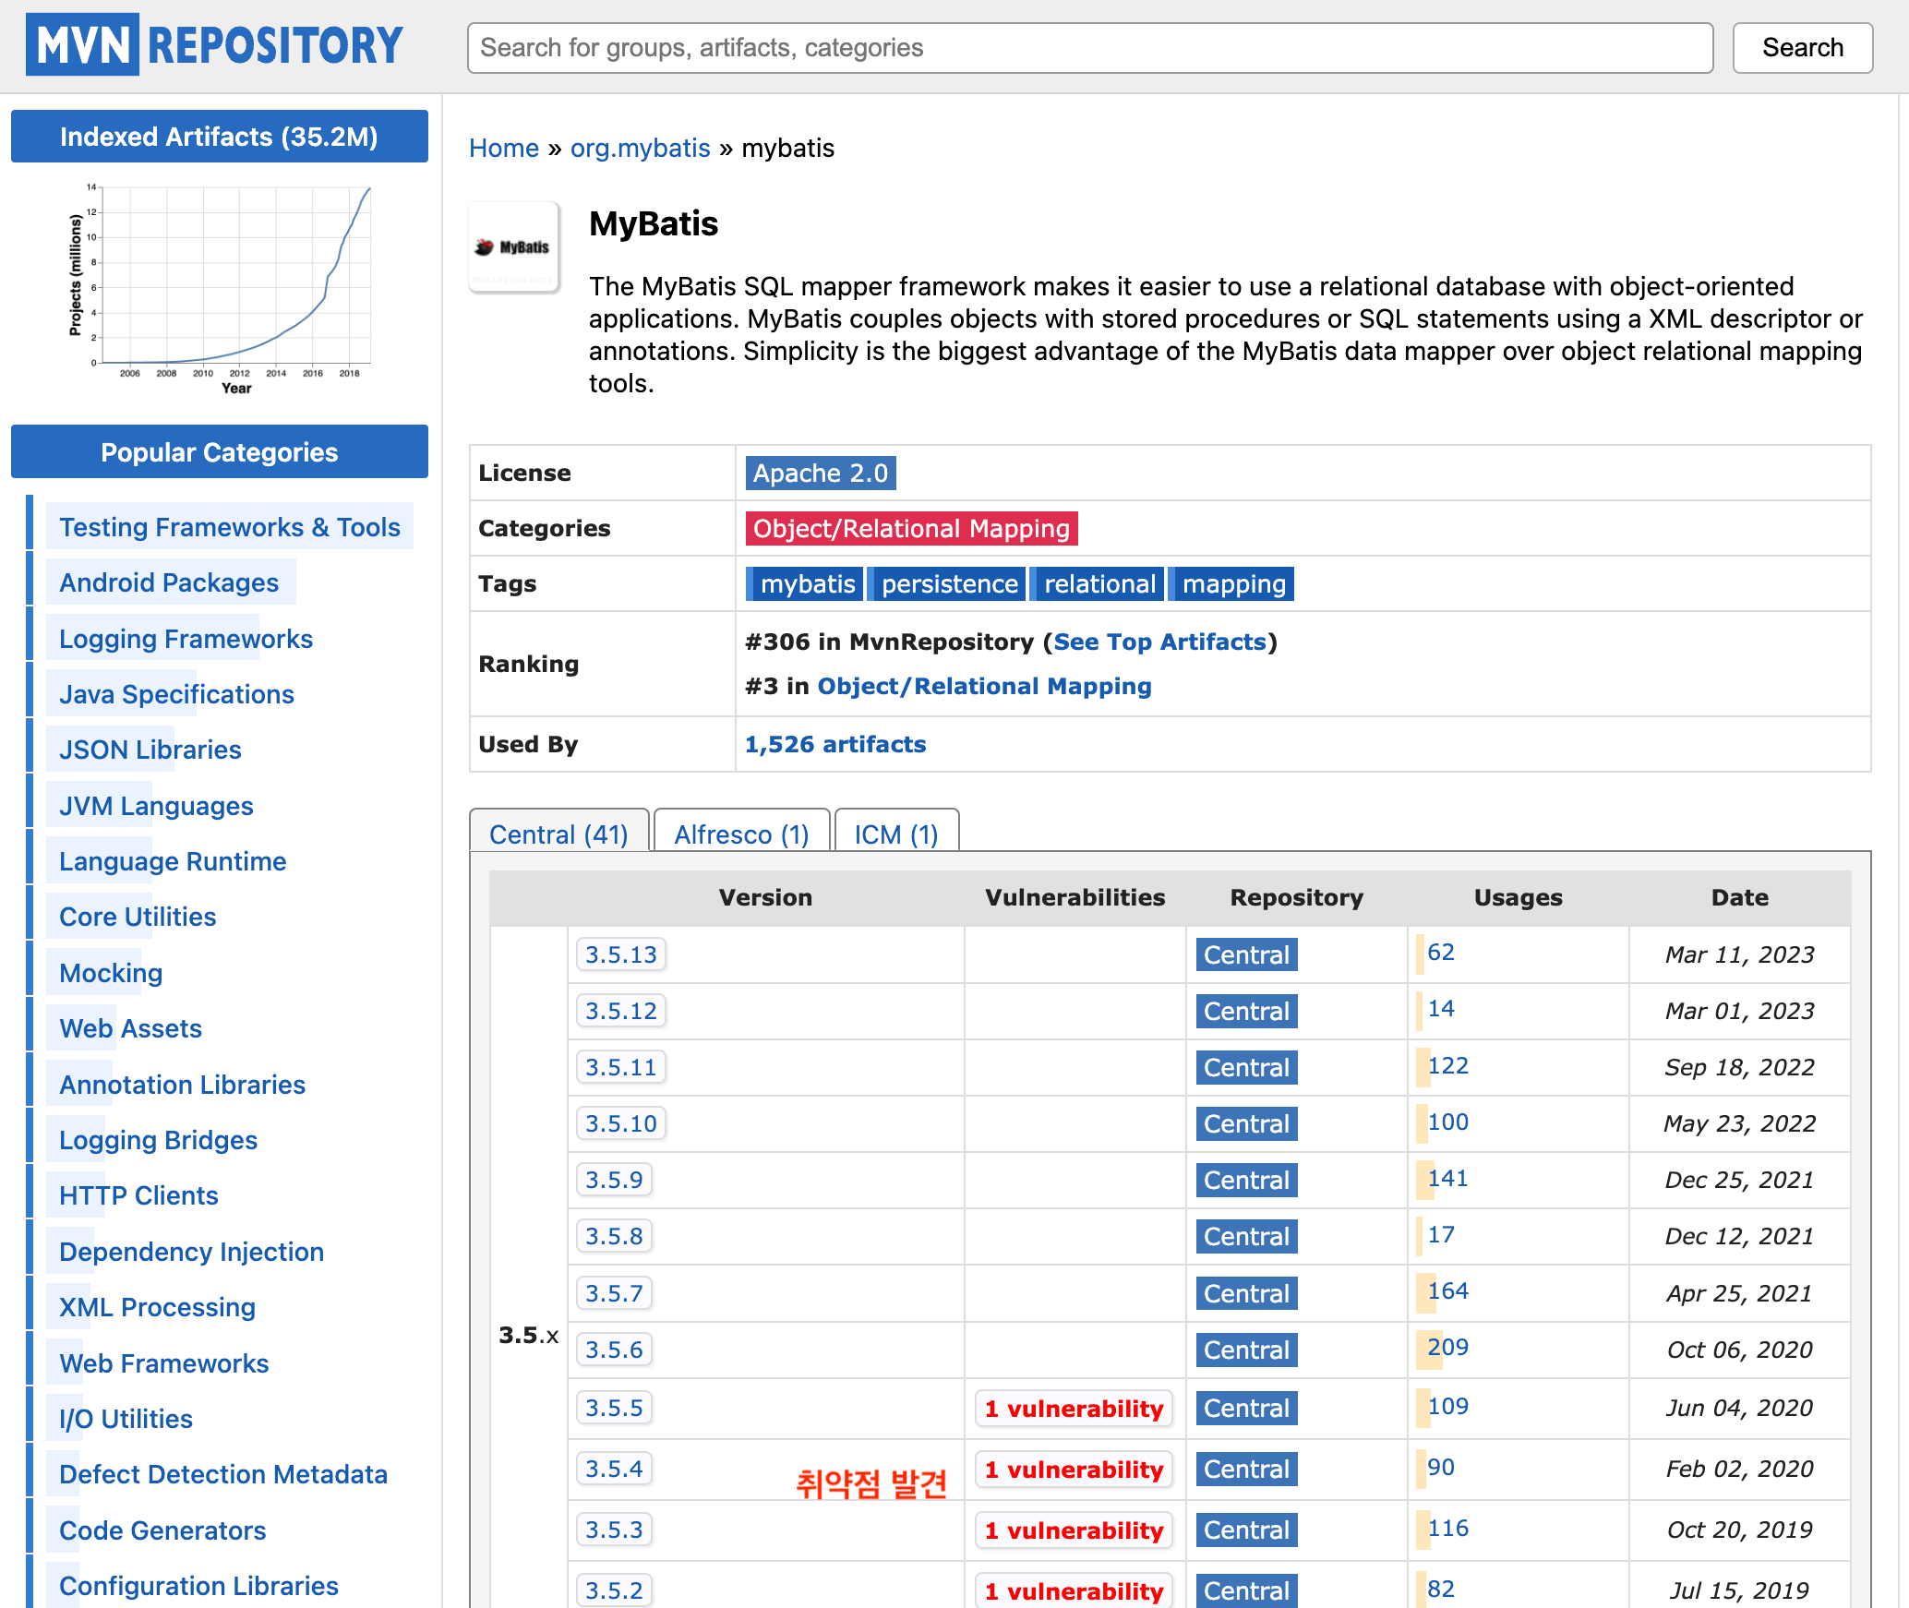Open the org.mybatis breadcrumb link
The image size is (1909, 1608).
pyautogui.click(x=640, y=148)
